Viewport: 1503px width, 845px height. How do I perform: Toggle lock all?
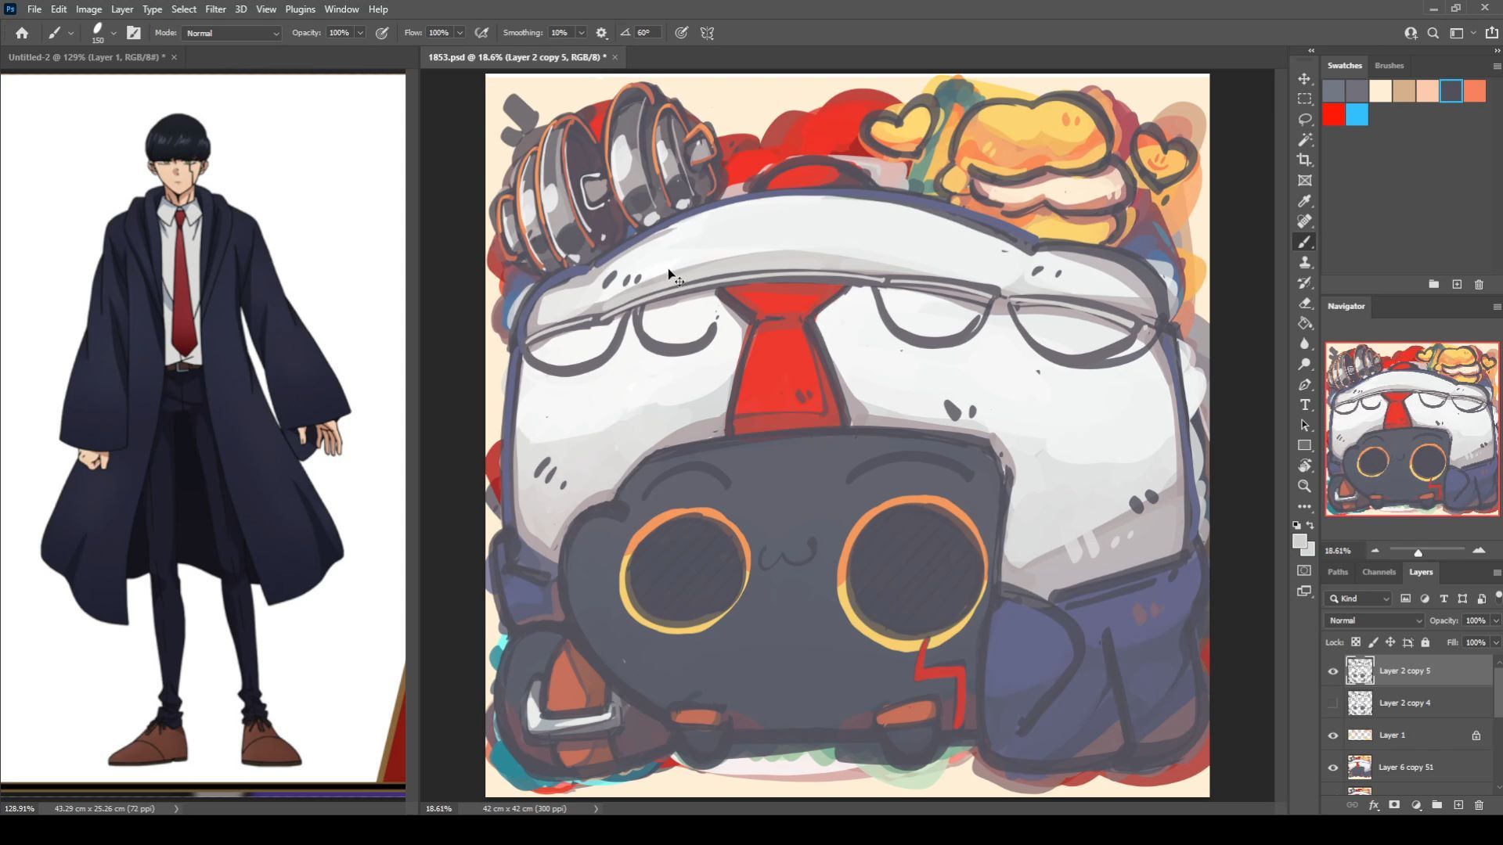tap(1426, 642)
